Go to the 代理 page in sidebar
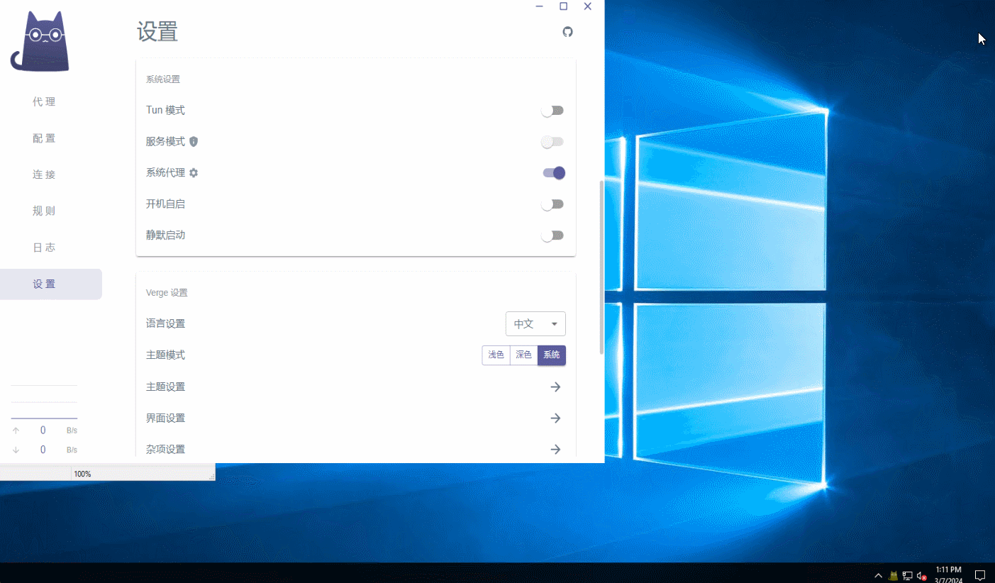995x583 pixels. click(44, 102)
